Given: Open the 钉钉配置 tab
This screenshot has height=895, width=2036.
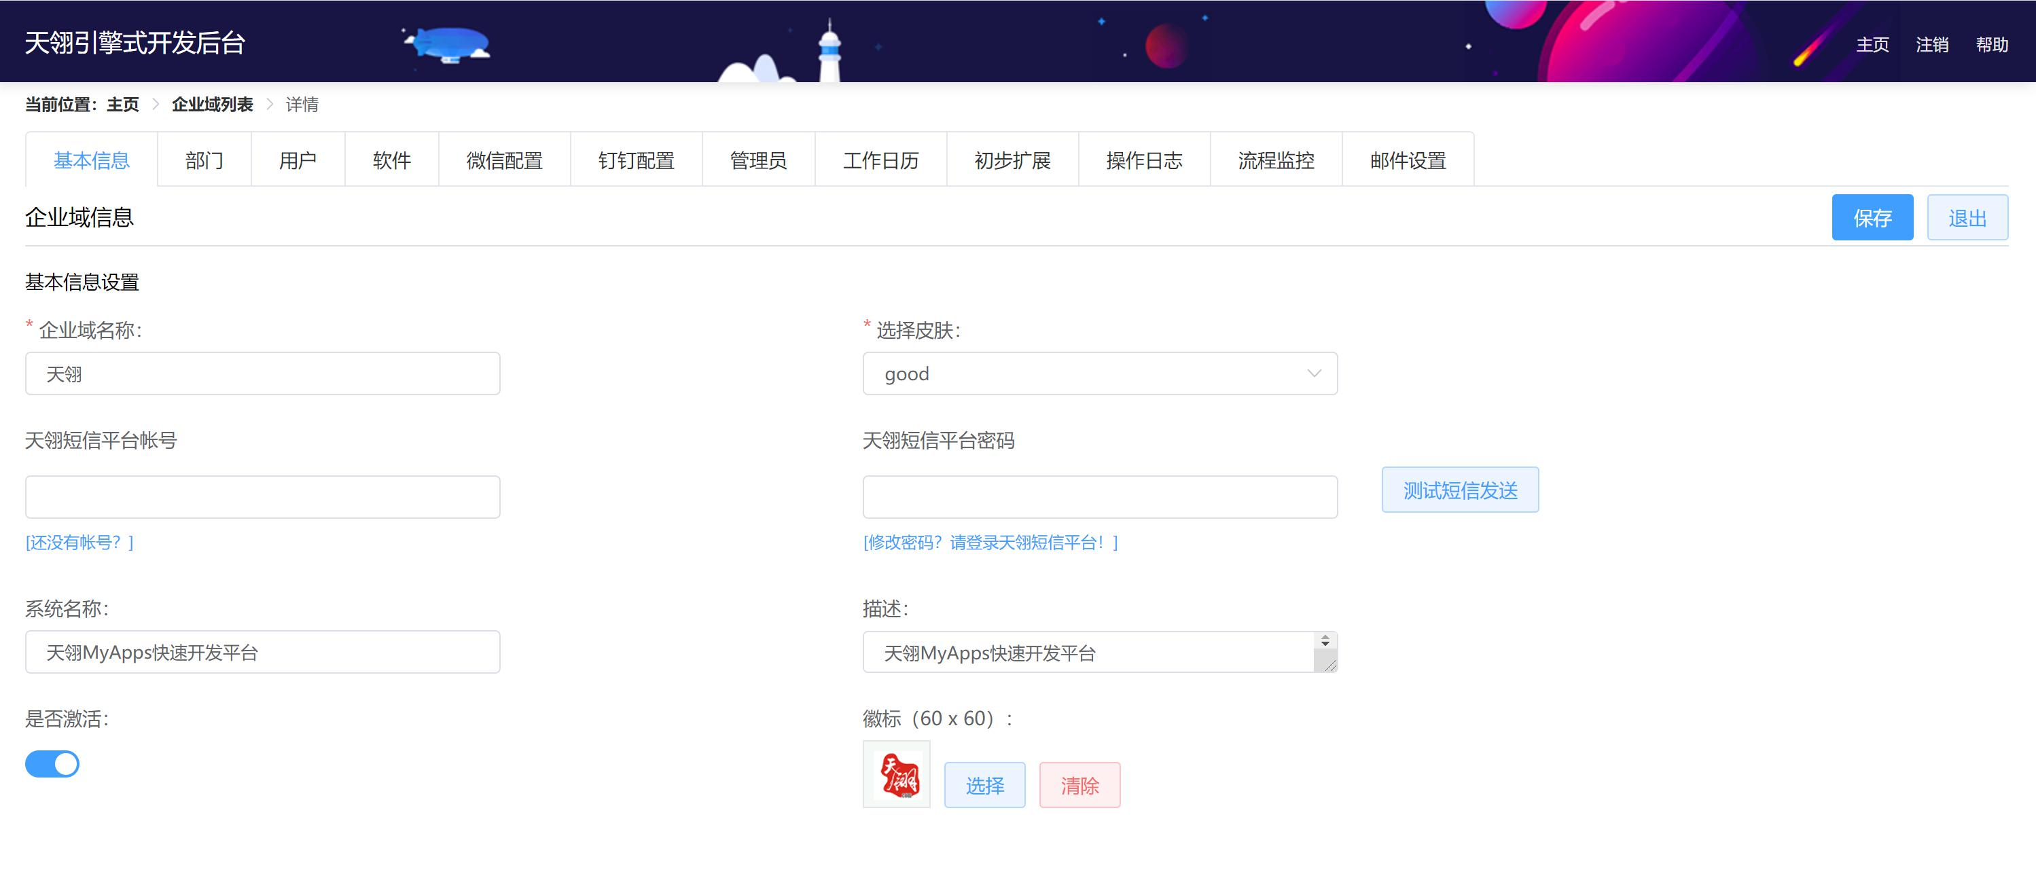Looking at the screenshot, I should [x=637, y=160].
